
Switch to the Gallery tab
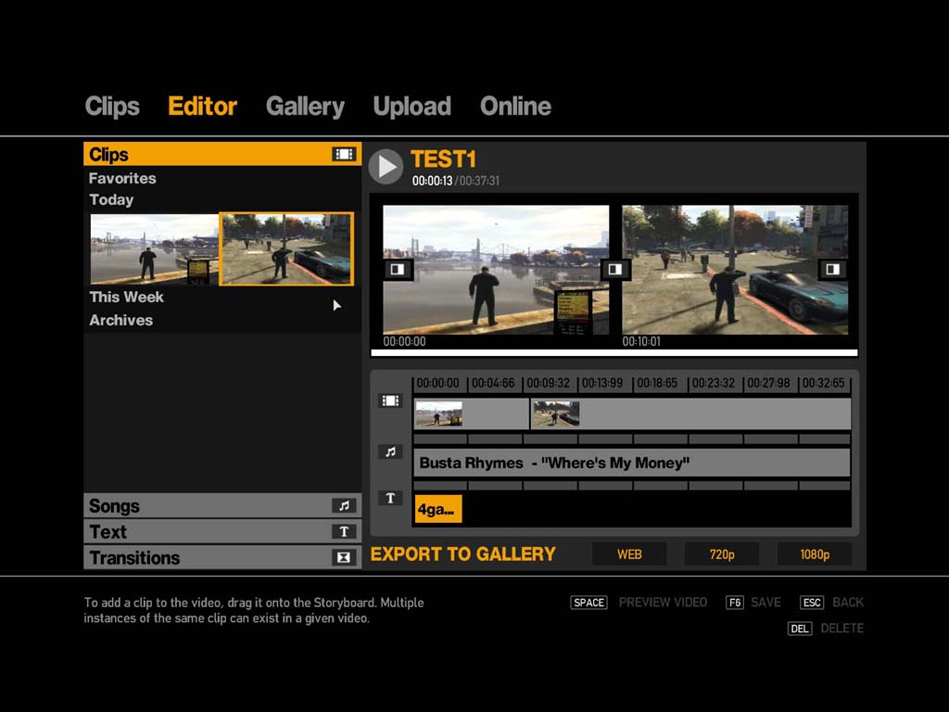305,107
